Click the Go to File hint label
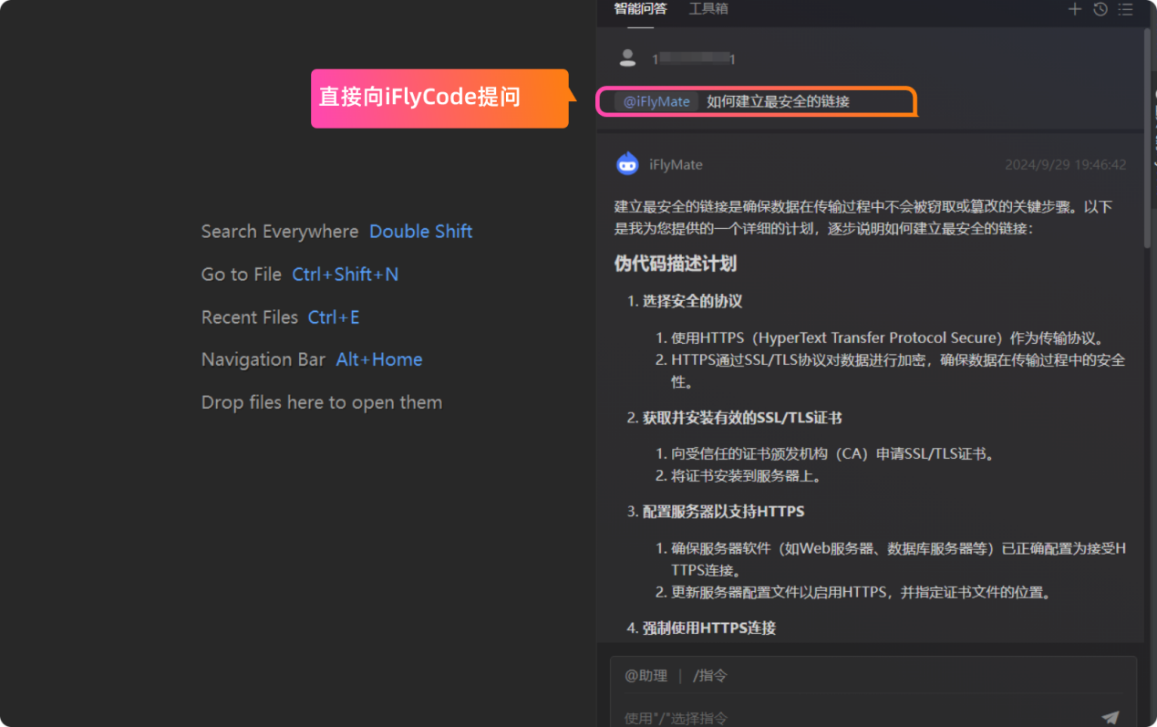Viewport: 1157px width, 727px height. pos(242,275)
